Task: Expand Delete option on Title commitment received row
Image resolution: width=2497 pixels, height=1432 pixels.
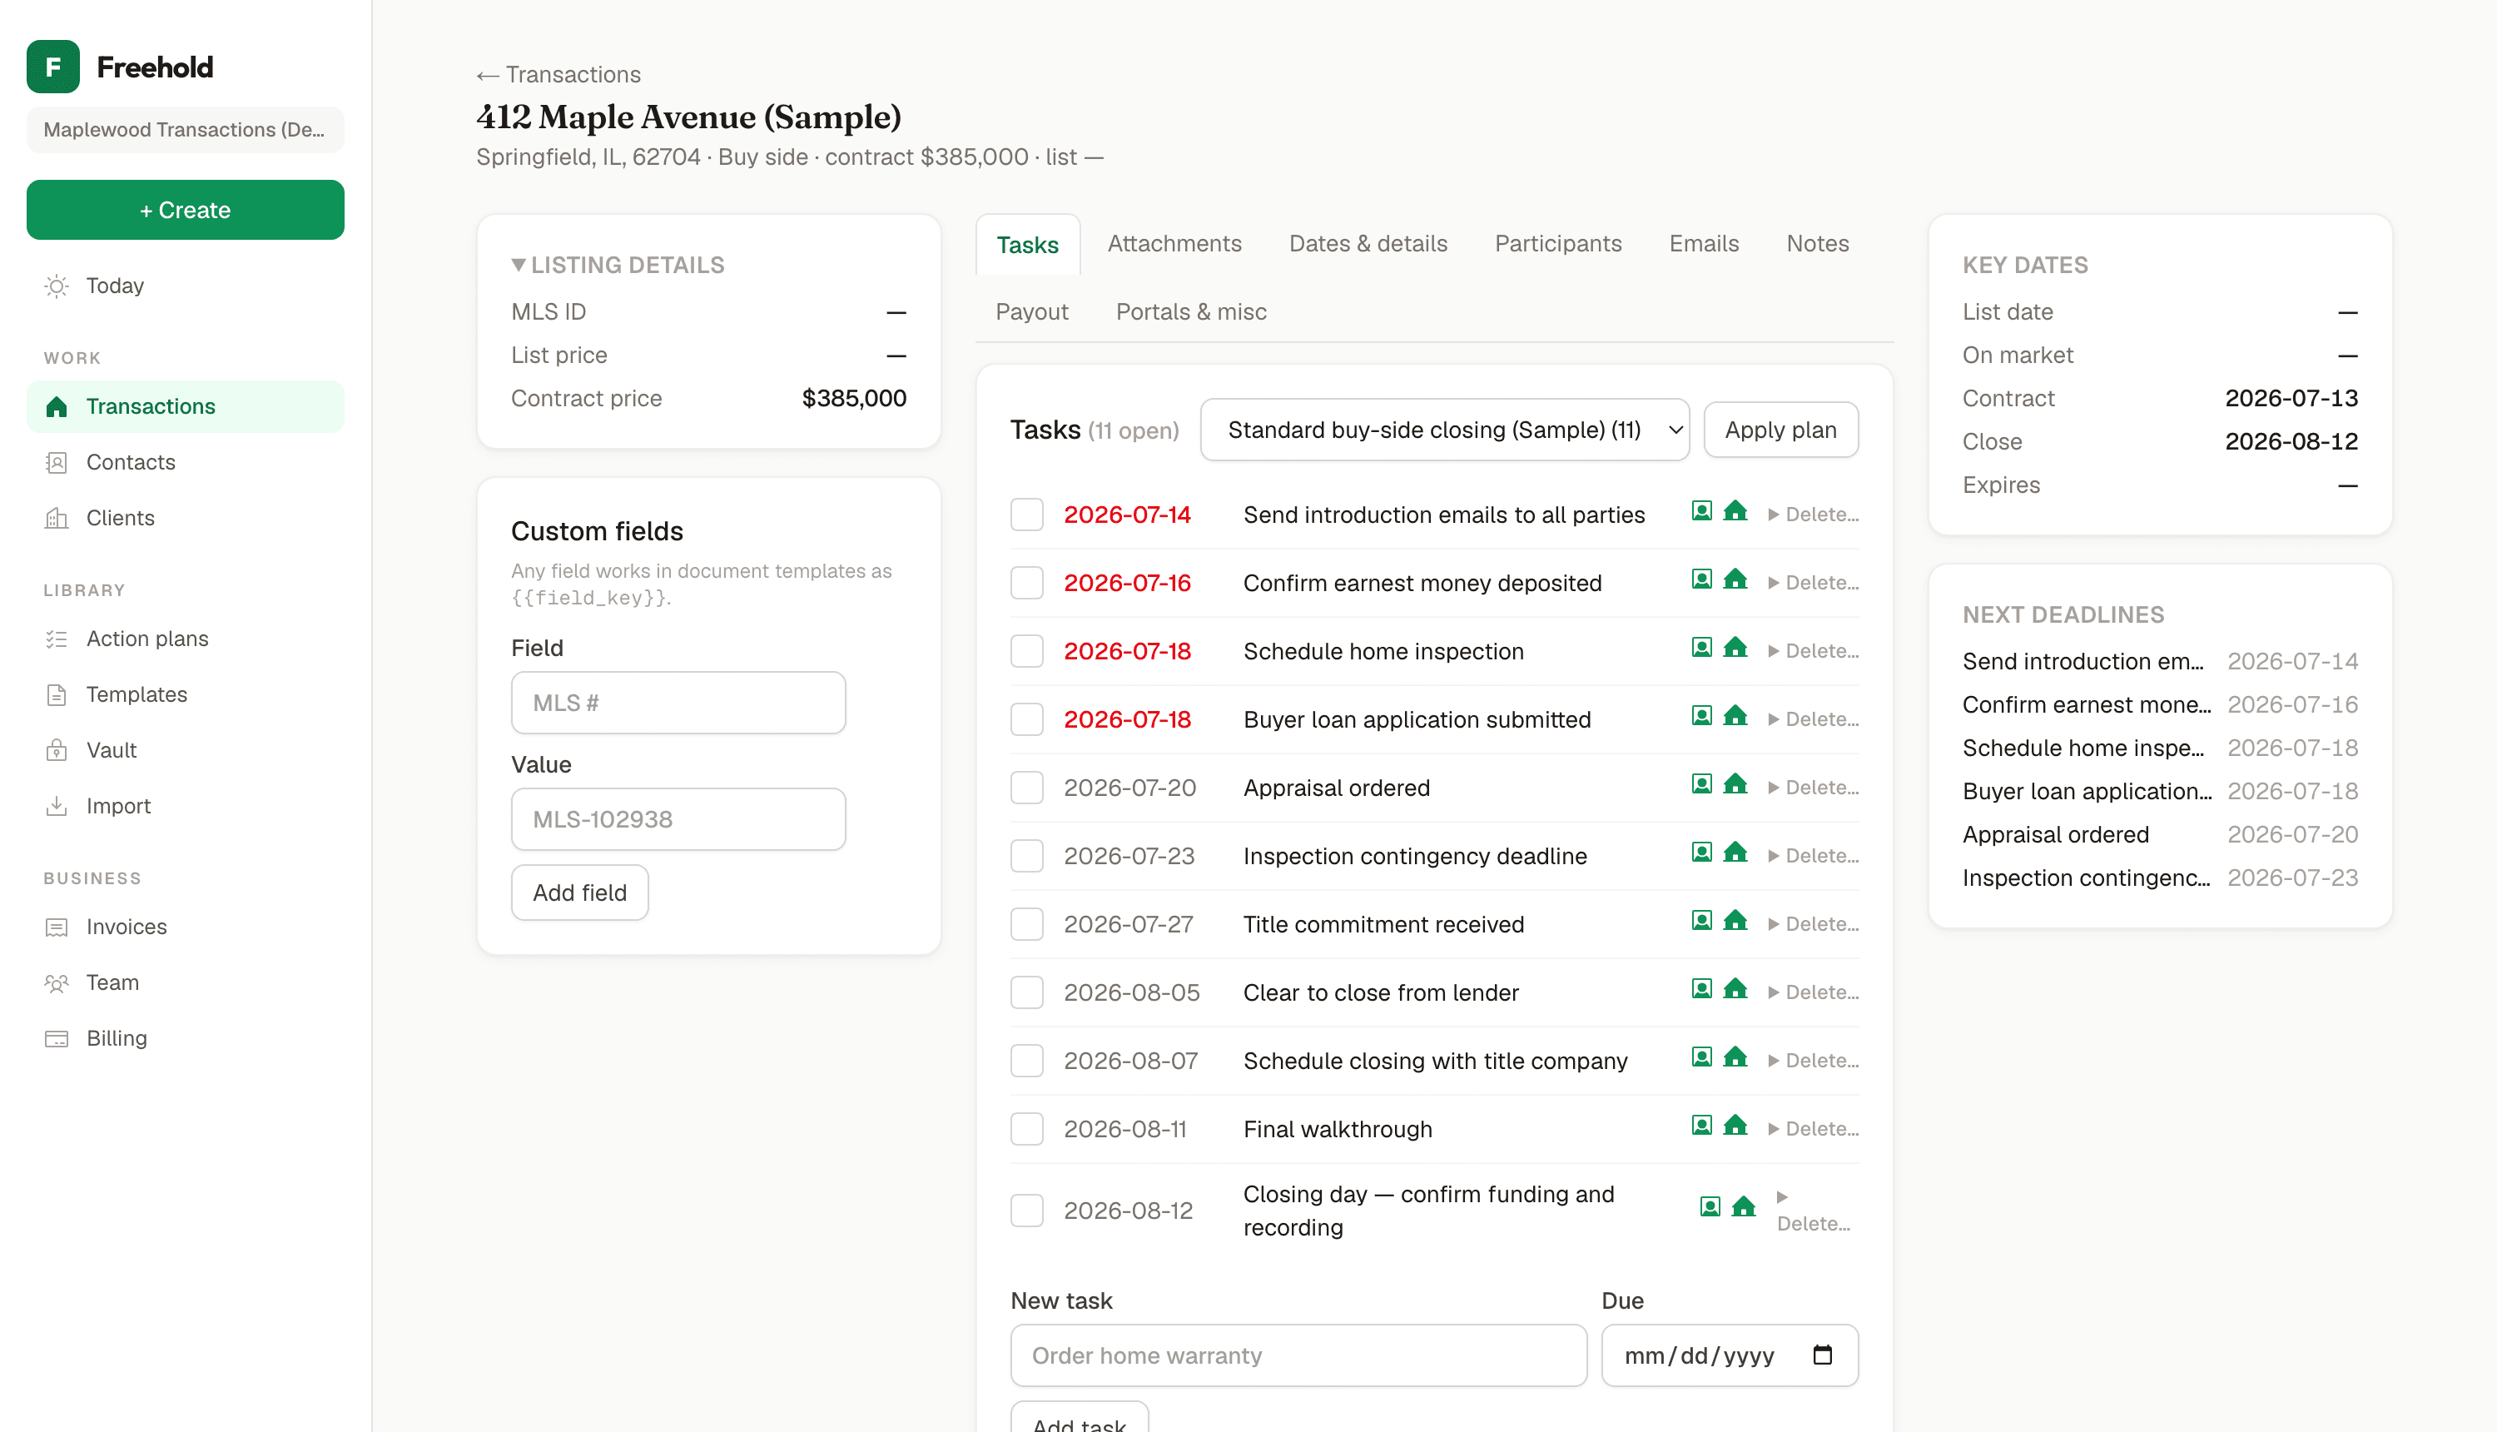Action: tap(1813, 924)
